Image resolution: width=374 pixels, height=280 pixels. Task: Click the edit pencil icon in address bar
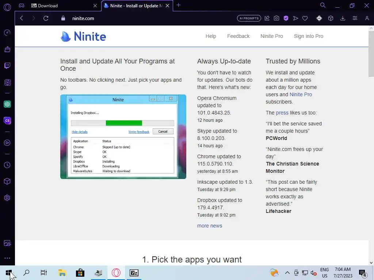point(267,18)
